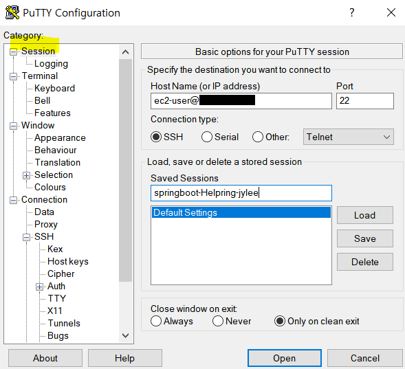The height and width of the screenshot is (369, 405).
Task: Open the Behaviour category
Action: pos(56,150)
